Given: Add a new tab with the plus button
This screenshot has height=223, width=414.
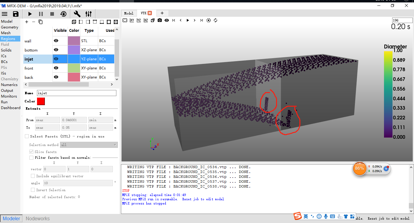Looking at the screenshot, I should (x=162, y=13).
